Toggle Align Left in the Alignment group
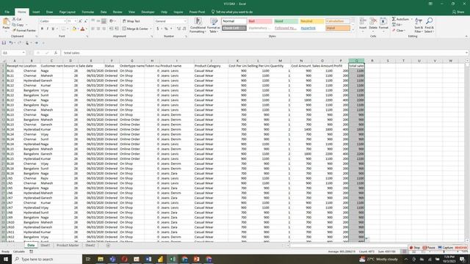The image size is (470, 264). (93, 29)
